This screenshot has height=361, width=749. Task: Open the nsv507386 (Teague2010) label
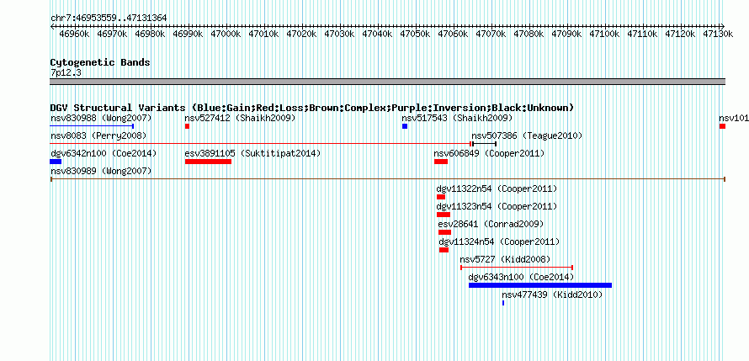pyautogui.click(x=527, y=136)
